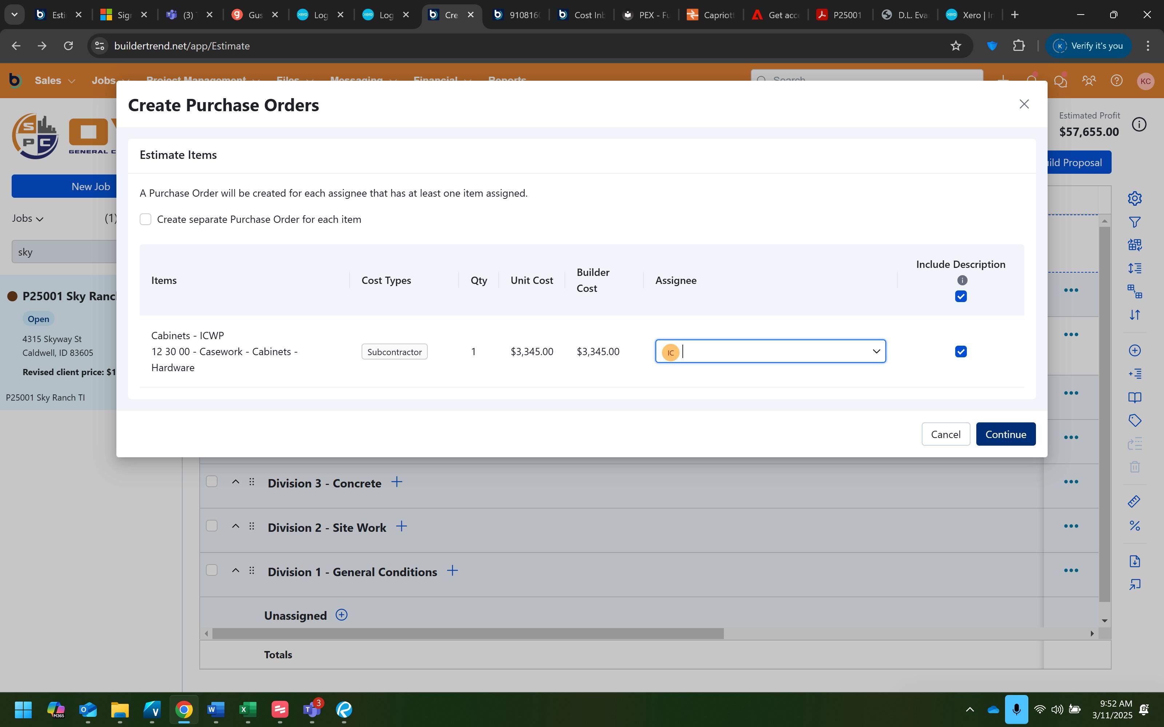1164x727 pixels.
Task: Open the Sales menu dropdown
Action: pyautogui.click(x=55, y=80)
